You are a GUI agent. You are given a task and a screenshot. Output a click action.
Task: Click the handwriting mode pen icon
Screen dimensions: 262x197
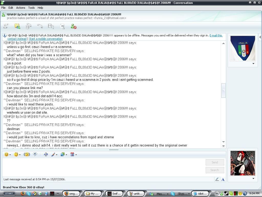click(217, 180)
